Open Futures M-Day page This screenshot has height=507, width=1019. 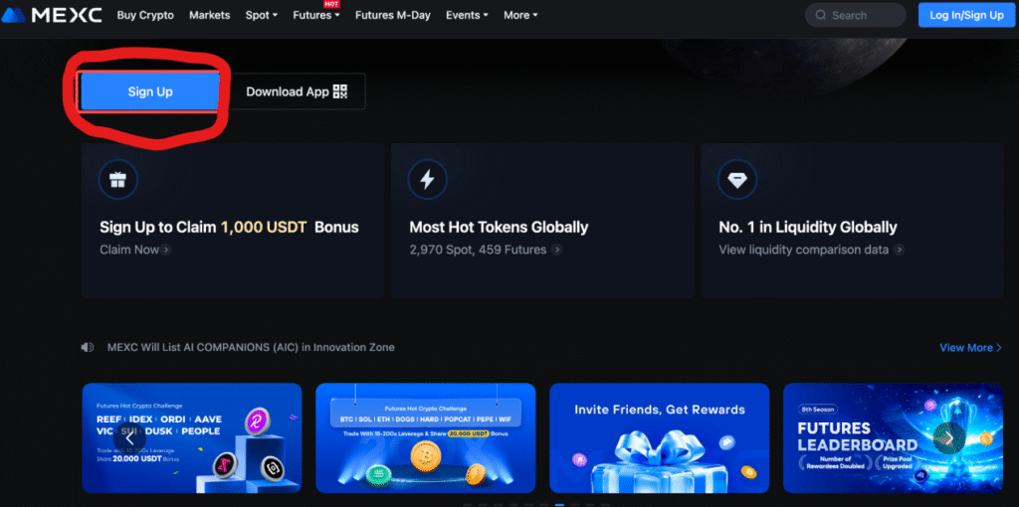point(392,15)
